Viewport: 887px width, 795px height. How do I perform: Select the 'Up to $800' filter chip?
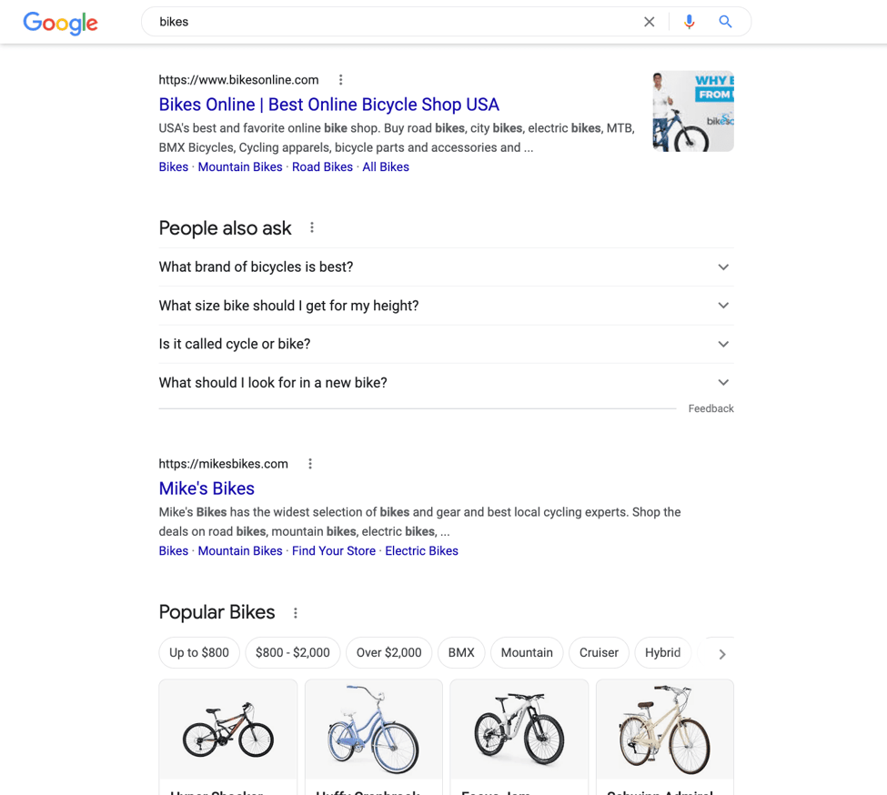[199, 653]
